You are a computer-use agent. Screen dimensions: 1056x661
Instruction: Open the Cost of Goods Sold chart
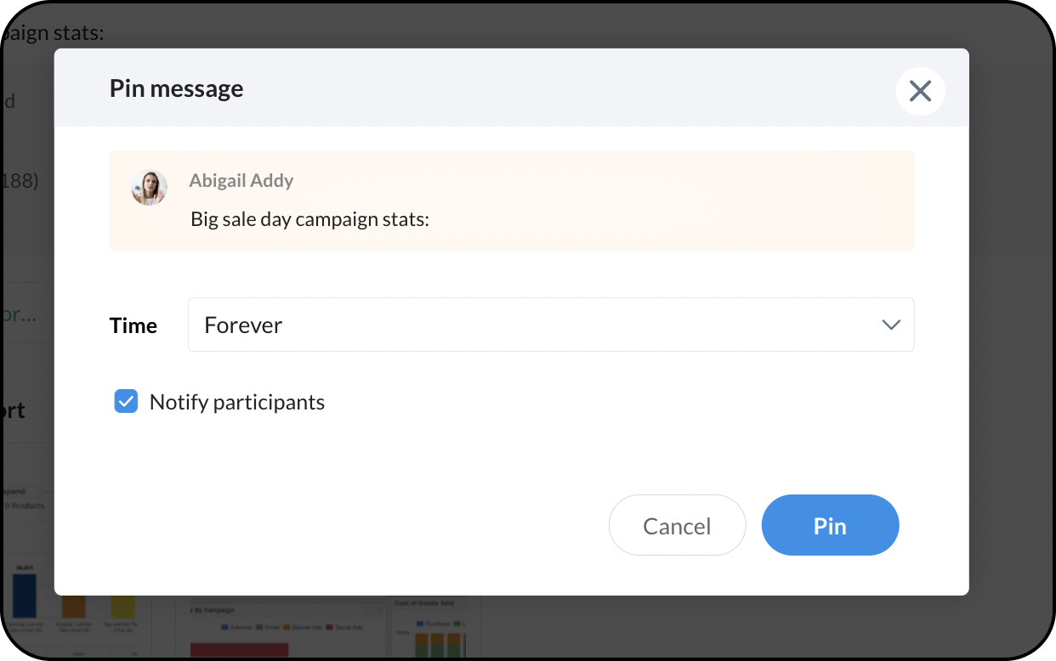[425, 604]
